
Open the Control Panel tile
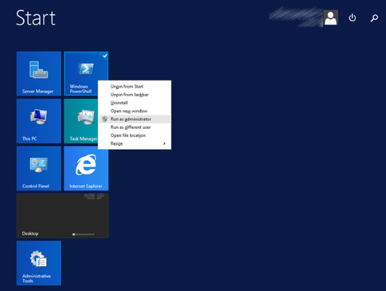[39, 168]
